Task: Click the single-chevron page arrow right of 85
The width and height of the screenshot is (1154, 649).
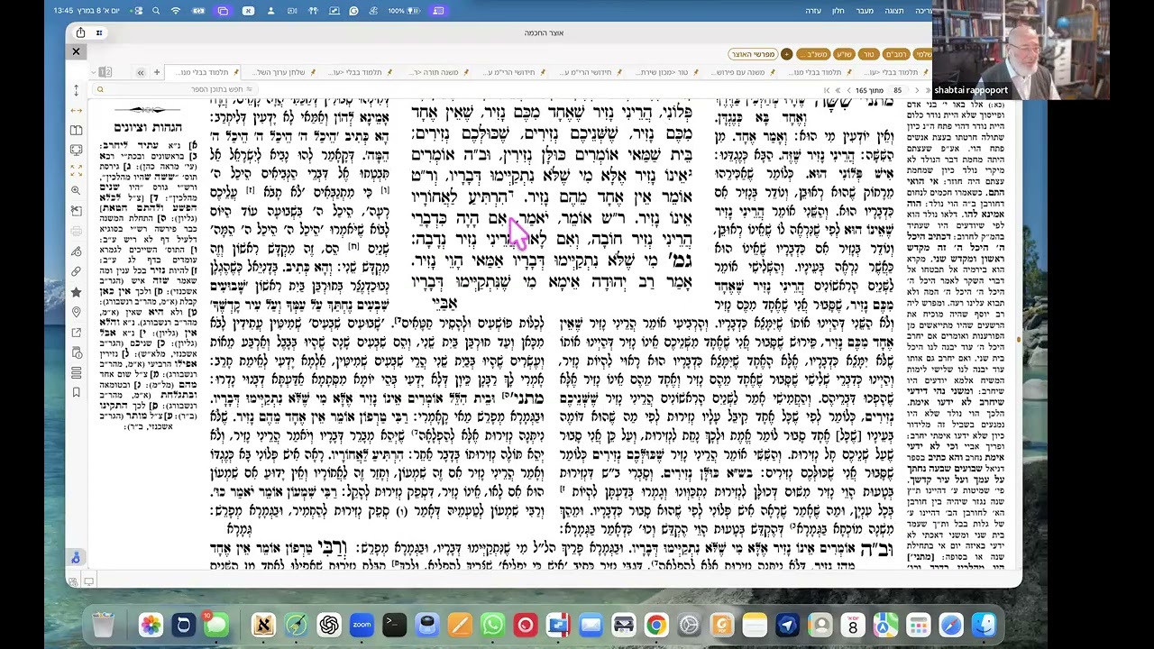Action: pyautogui.click(x=917, y=90)
